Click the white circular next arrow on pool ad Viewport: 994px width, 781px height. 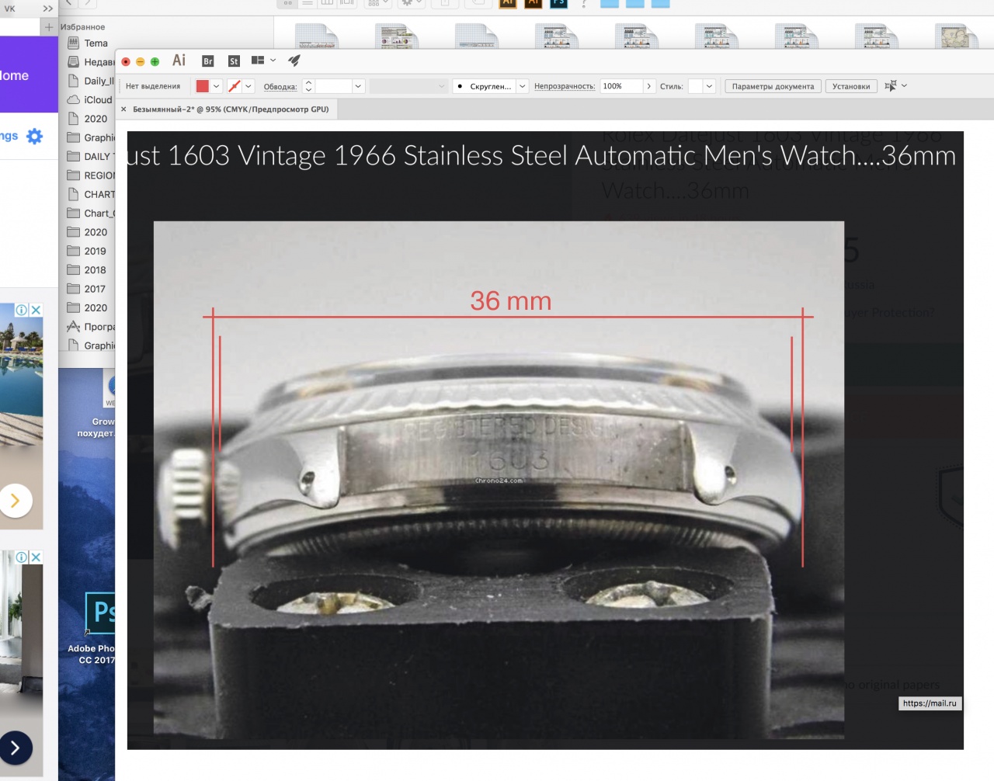(15, 501)
